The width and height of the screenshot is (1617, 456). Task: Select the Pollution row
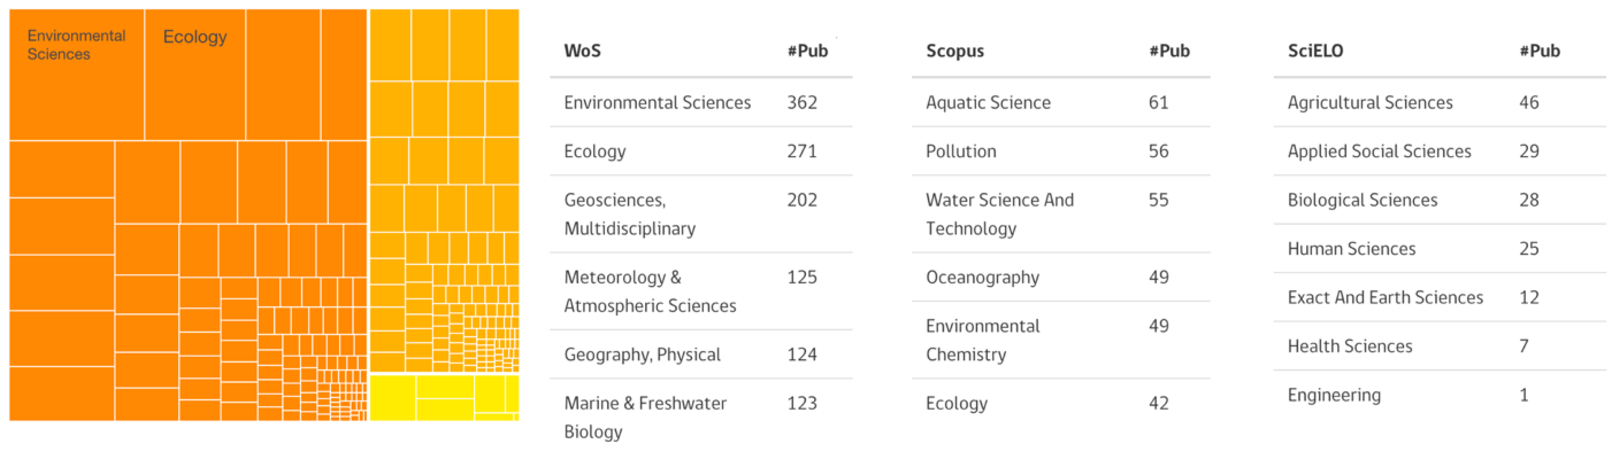[961, 151]
